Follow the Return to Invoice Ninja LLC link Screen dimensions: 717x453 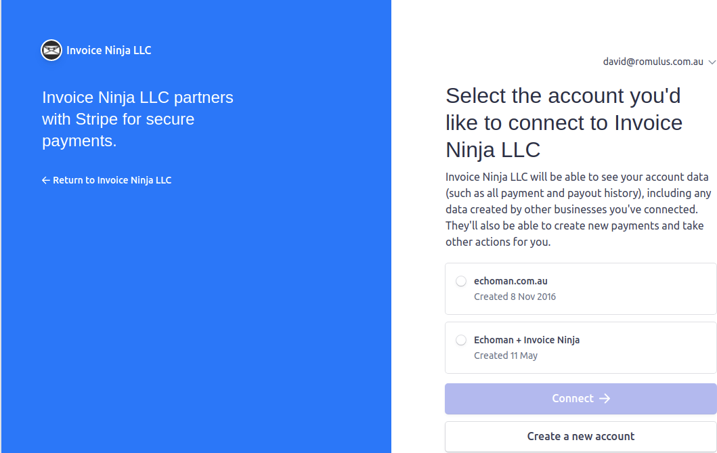[x=106, y=181]
